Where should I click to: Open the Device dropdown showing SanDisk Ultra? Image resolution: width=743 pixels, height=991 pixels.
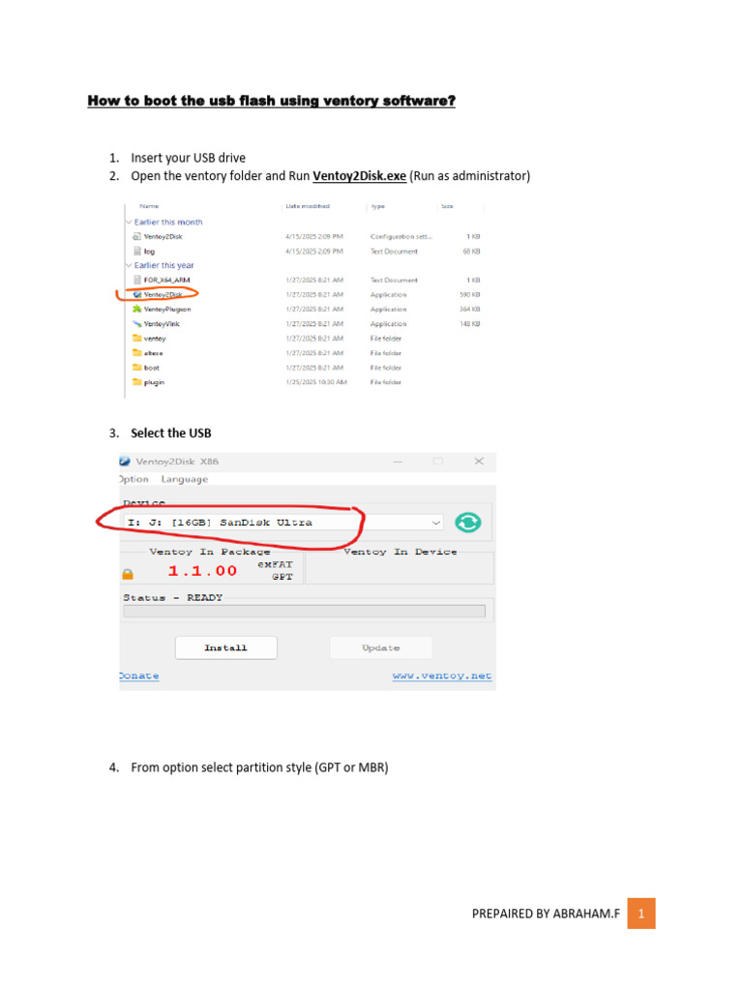click(283, 523)
